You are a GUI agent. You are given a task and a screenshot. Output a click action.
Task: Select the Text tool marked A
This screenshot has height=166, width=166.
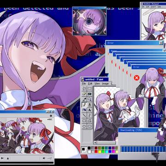(x=89, y=110)
